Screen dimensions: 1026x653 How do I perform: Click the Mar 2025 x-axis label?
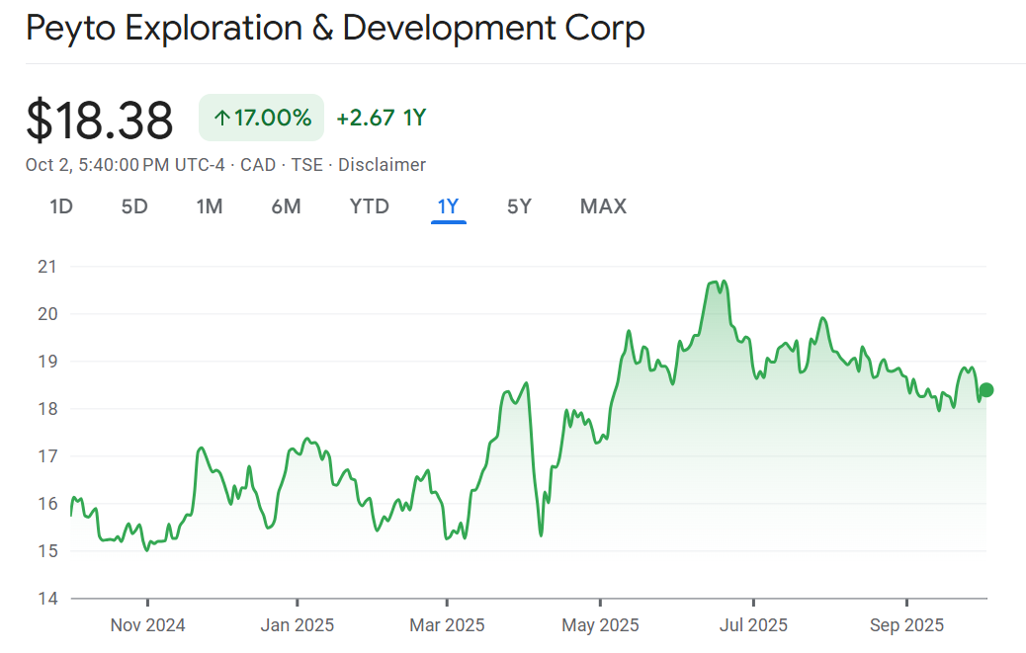[x=447, y=625]
